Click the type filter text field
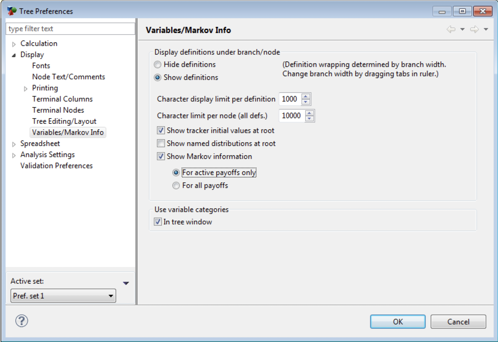Screen dimensions: 498x342 tap(70, 29)
